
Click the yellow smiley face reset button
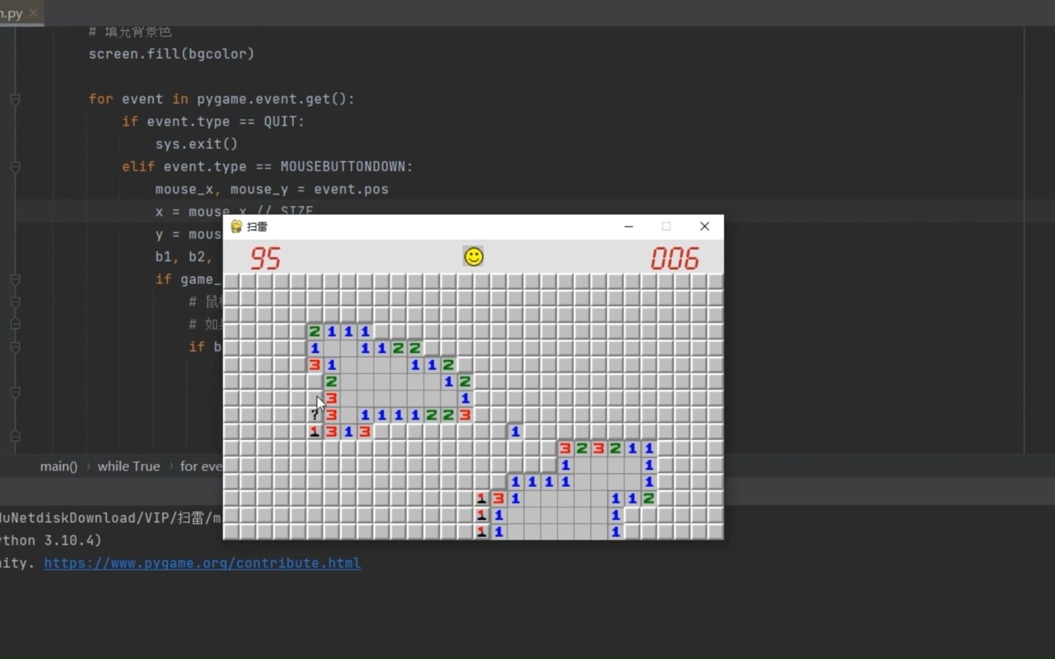[x=473, y=256]
